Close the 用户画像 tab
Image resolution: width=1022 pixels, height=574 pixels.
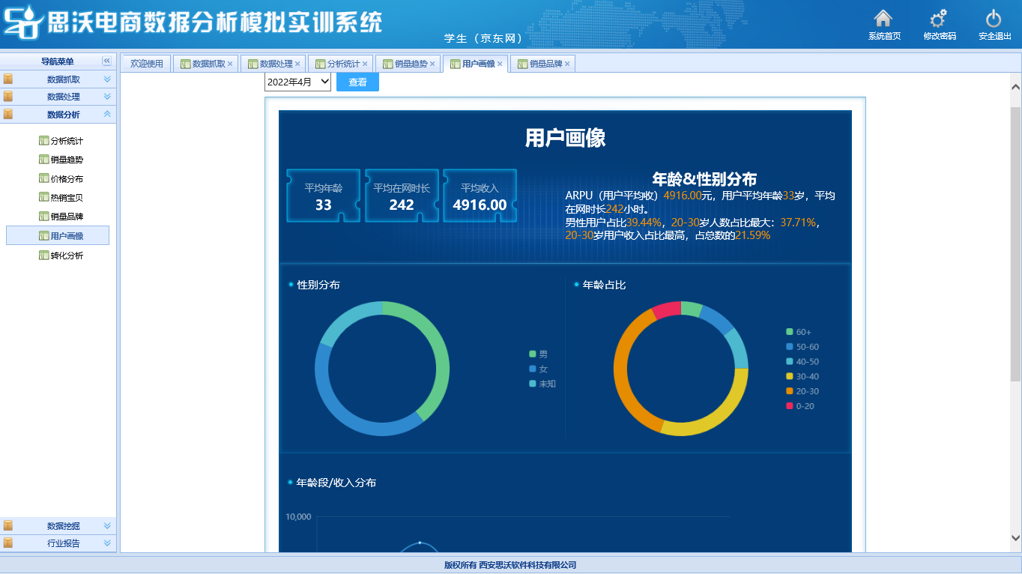[500, 64]
